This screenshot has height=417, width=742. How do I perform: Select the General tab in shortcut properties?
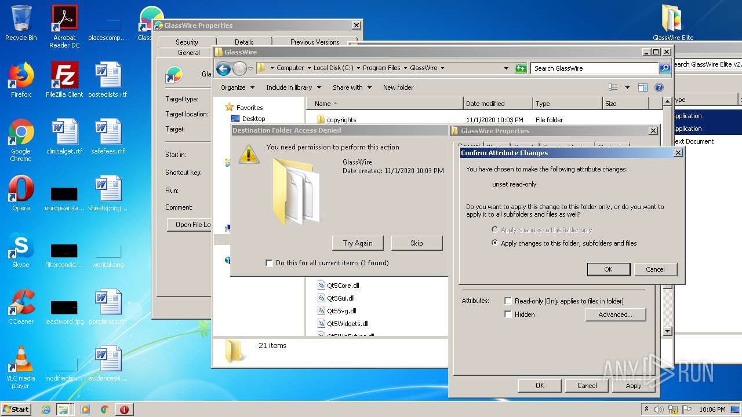click(x=188, y=53)
